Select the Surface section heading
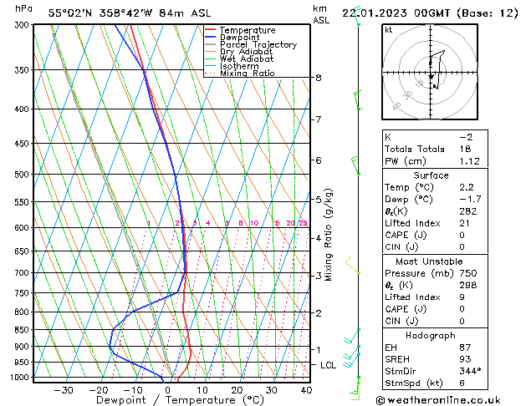 coord(431,175)
